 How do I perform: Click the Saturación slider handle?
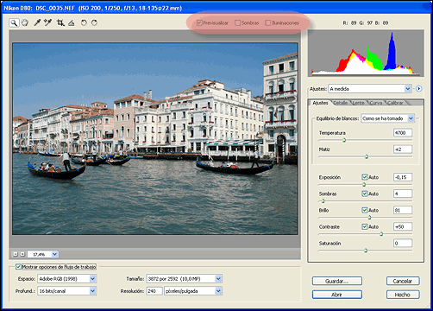click(366, 251)
